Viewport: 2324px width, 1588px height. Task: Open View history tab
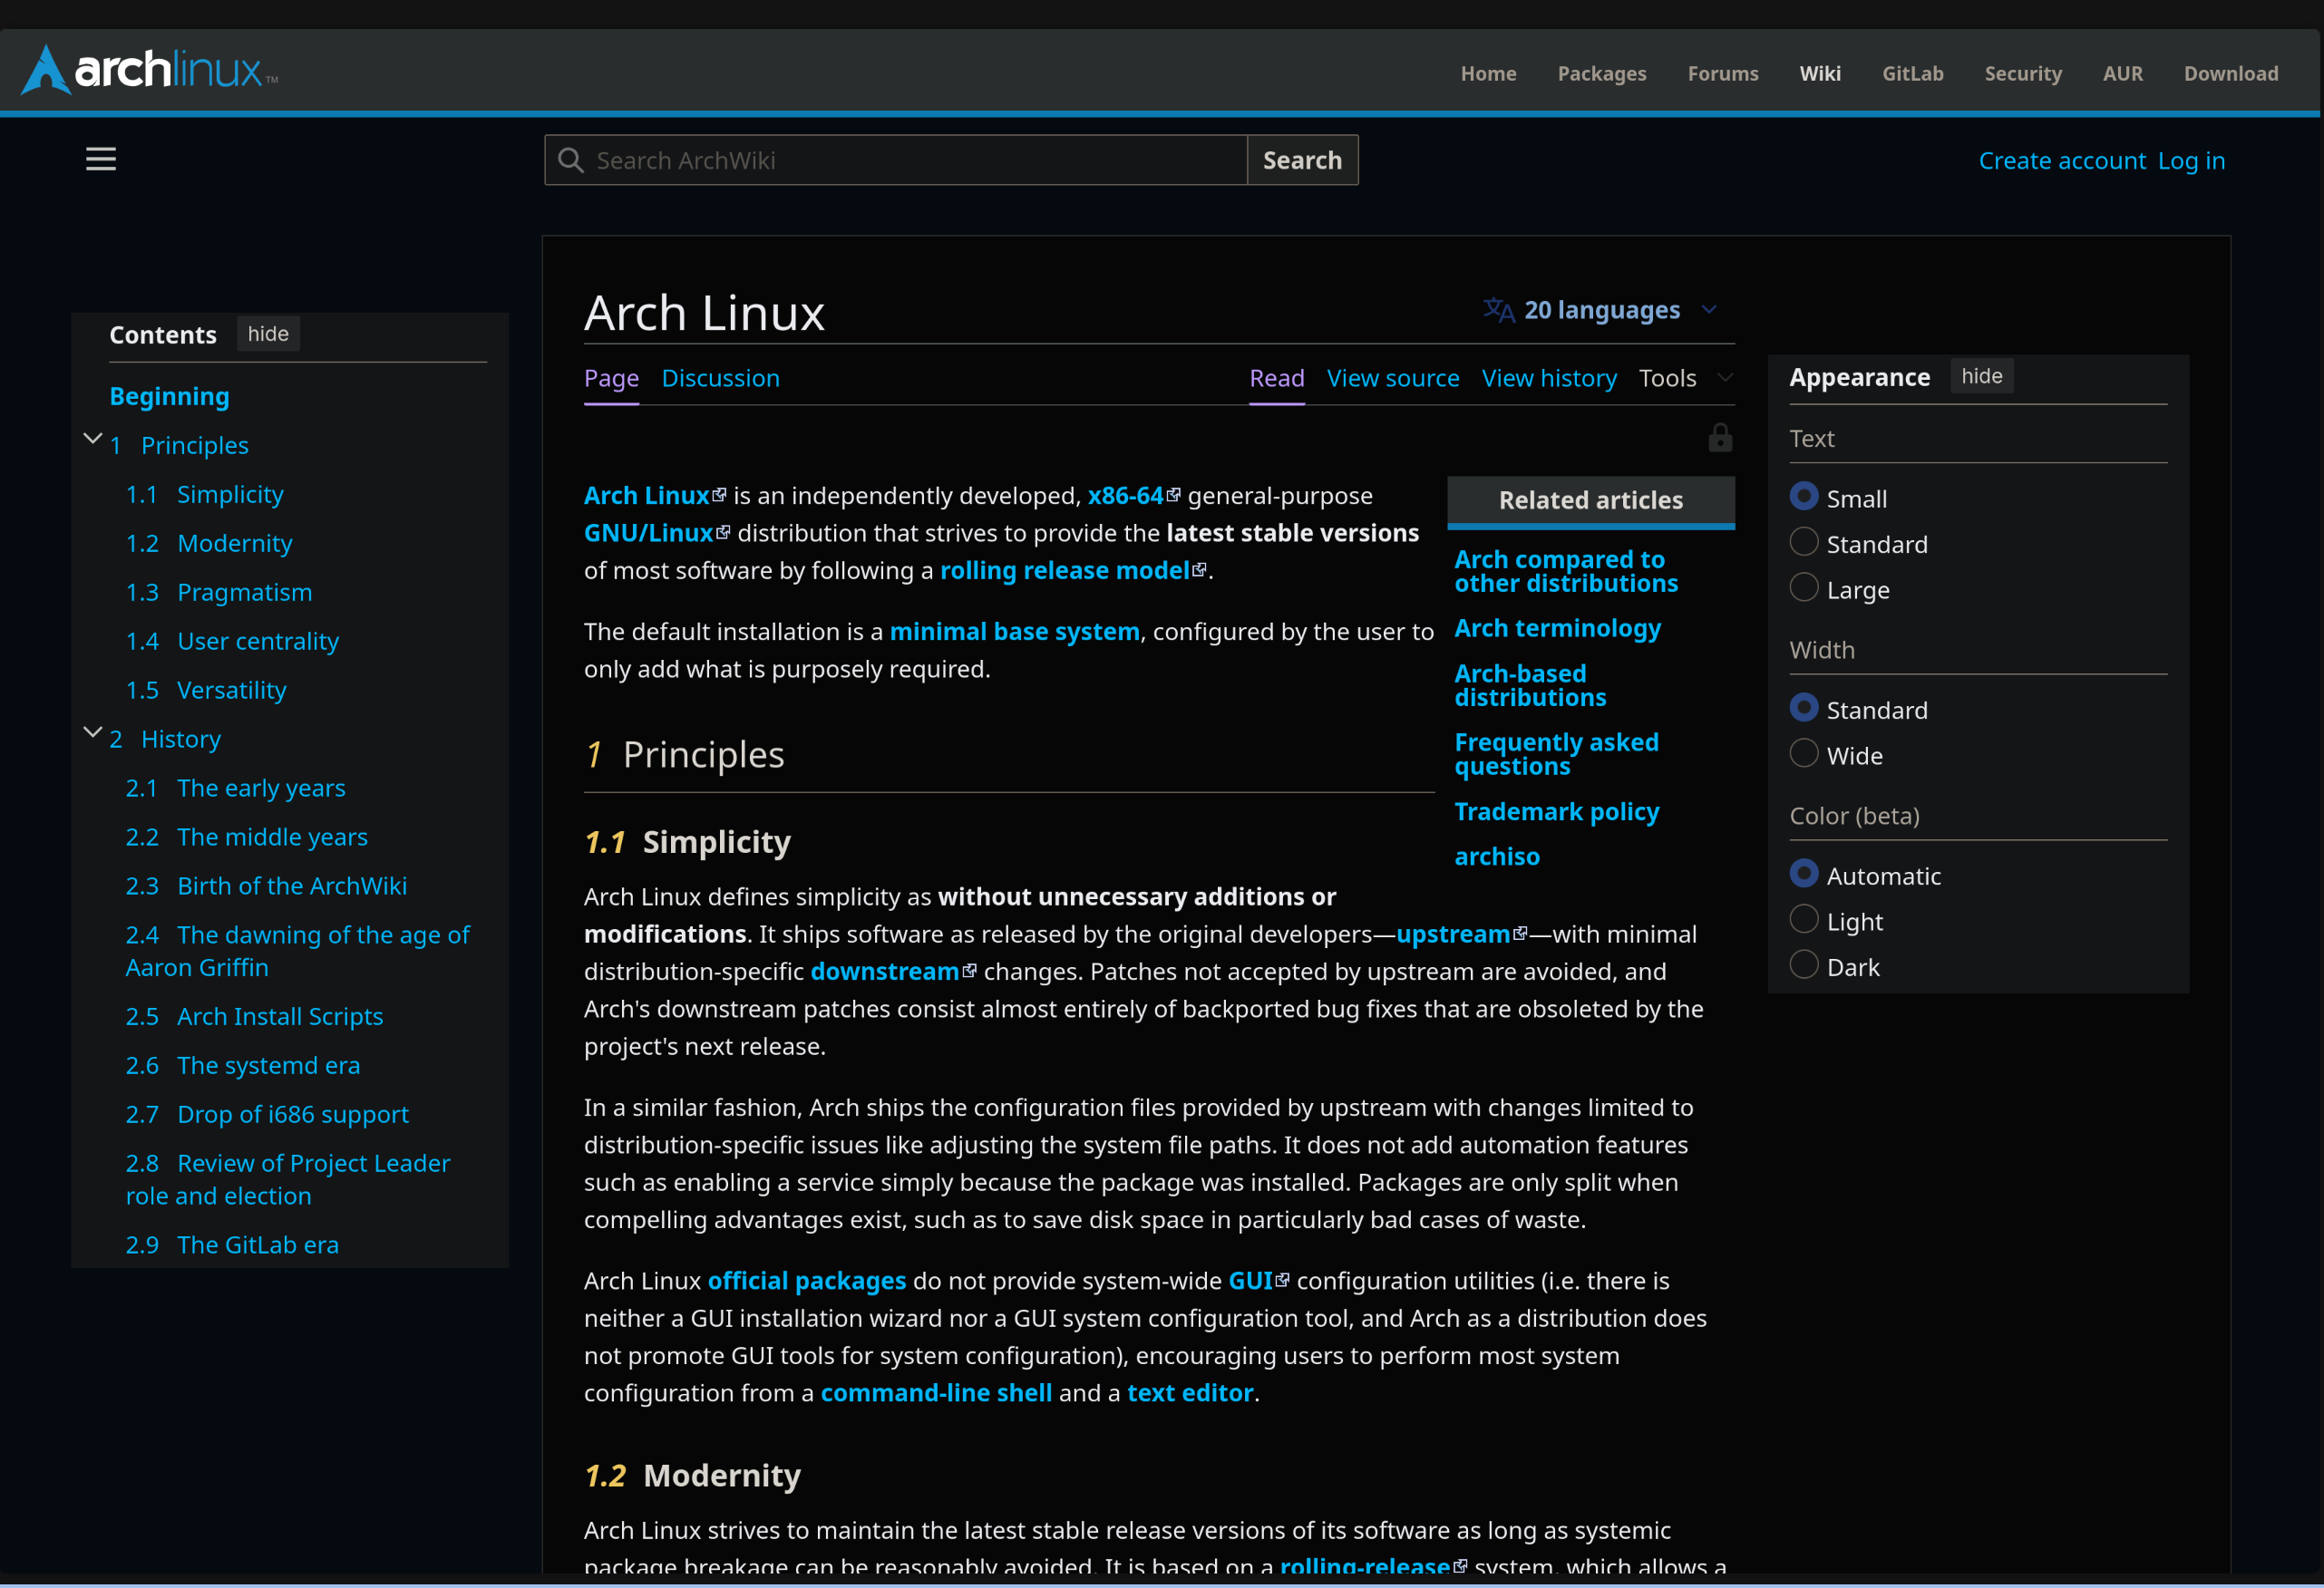[x=1548, y=379]
